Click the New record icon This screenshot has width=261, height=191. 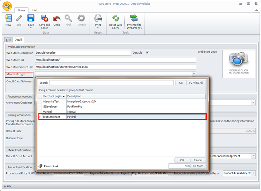[8, 19]
